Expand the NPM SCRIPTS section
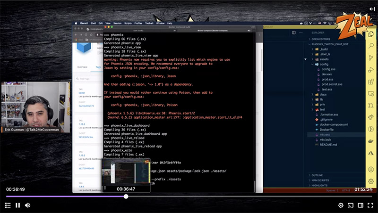Image resolution: width=378 pixels, height=213 pixels. [x=320, y=180]
